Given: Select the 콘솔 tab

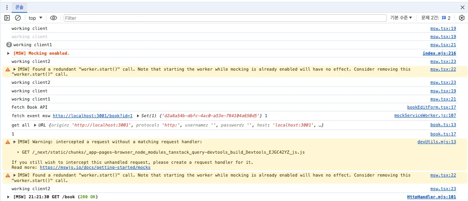Looking at the screenshot, I should point(19,7).
